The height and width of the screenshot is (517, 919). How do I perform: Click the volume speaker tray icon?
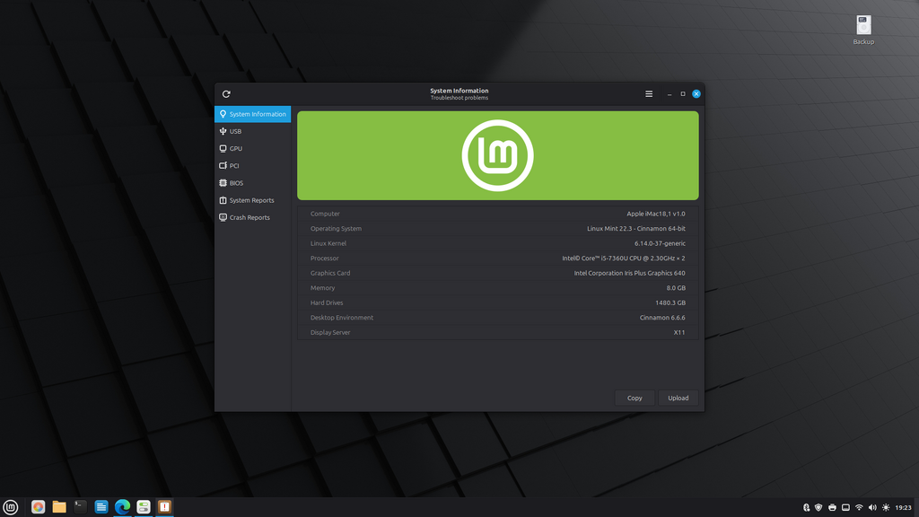tap(872, 508)
